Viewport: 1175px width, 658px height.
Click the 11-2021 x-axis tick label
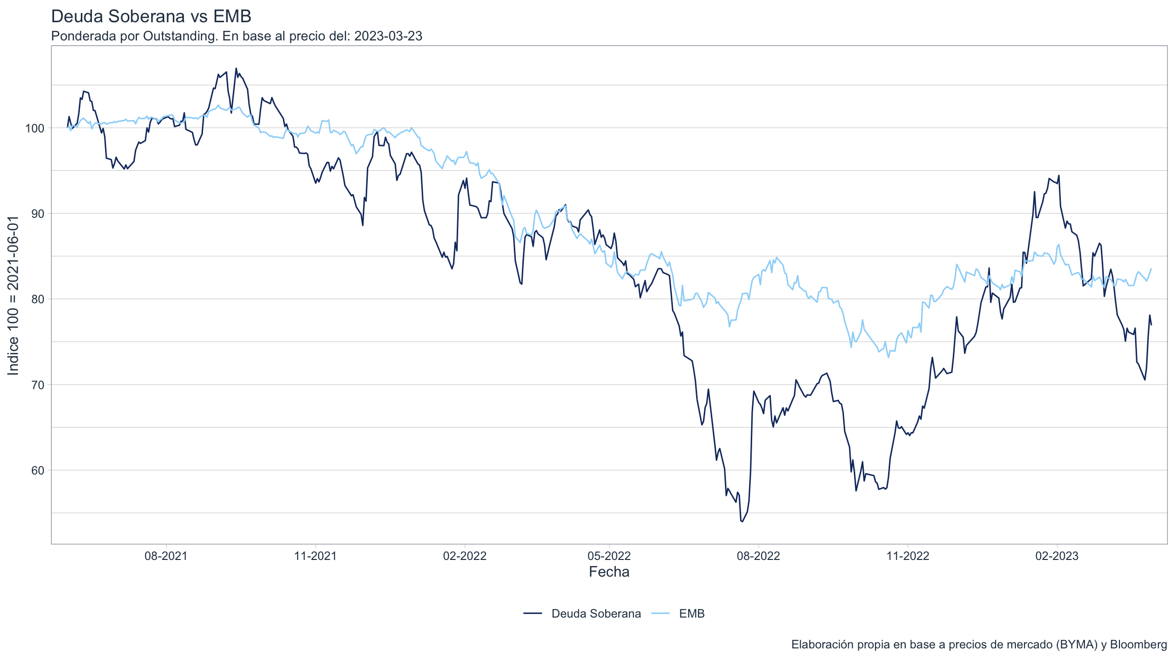[x=315, y=556]
